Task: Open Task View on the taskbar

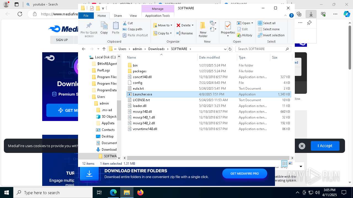Action: click(99, 193)
